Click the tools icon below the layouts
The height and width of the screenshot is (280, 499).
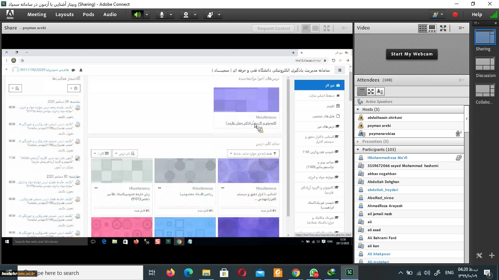click(x=479, y=255)
